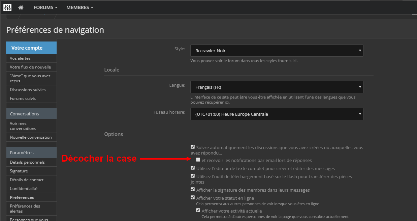
Task: Uncheck show your online status
Action: pos(193,198)
